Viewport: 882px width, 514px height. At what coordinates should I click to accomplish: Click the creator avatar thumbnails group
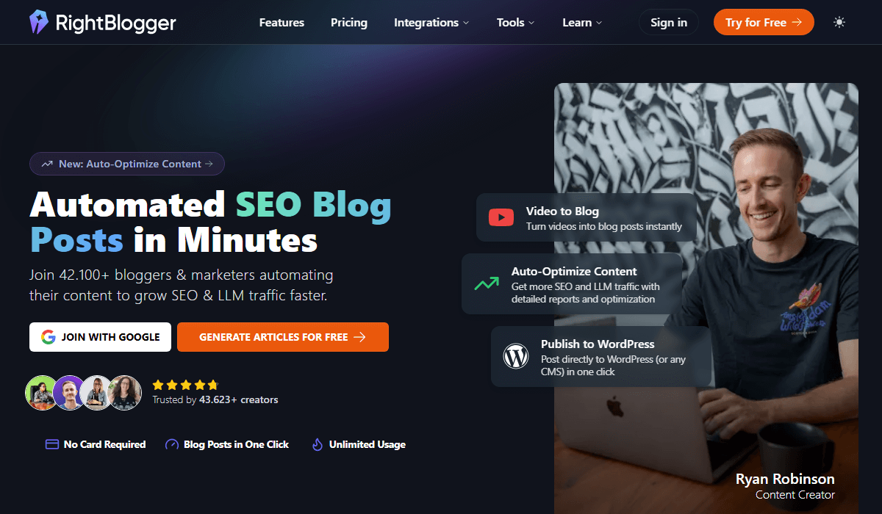pyautogui.click(x=83, y=393)
